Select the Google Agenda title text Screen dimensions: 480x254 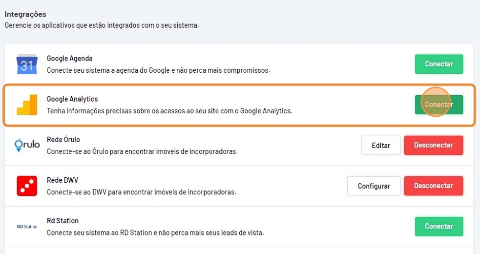pyautogui.click(x=69, y=59)
